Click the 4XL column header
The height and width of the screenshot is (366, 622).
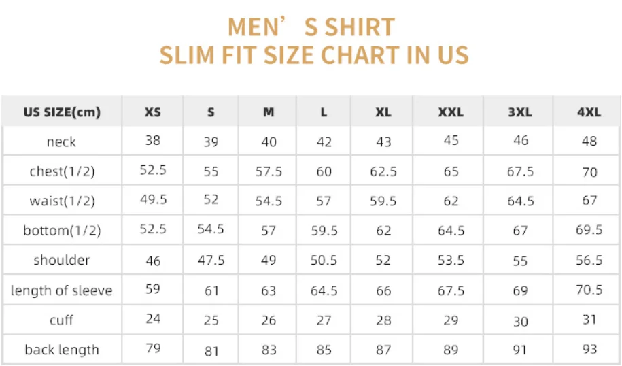click(589, 112)
